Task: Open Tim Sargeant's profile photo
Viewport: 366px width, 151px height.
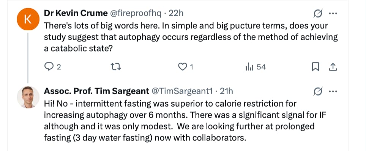Action: coord(28,97)
